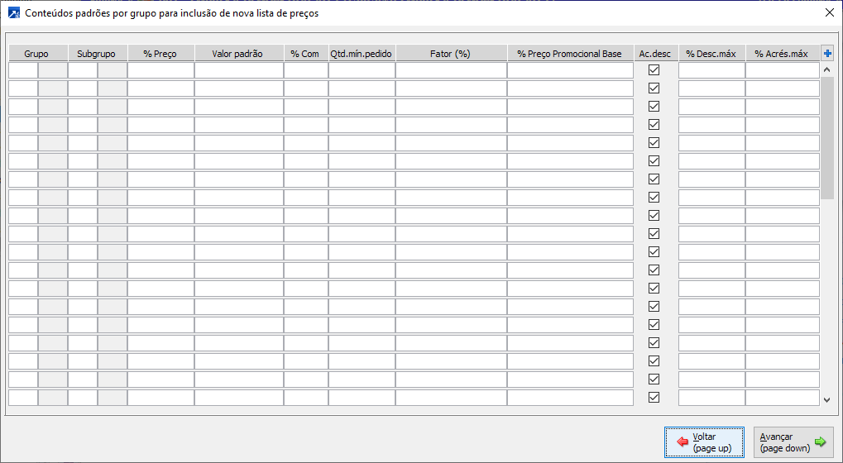Uncheck Ac.desc checkbox in first row
843x463 pixels.
654,69
